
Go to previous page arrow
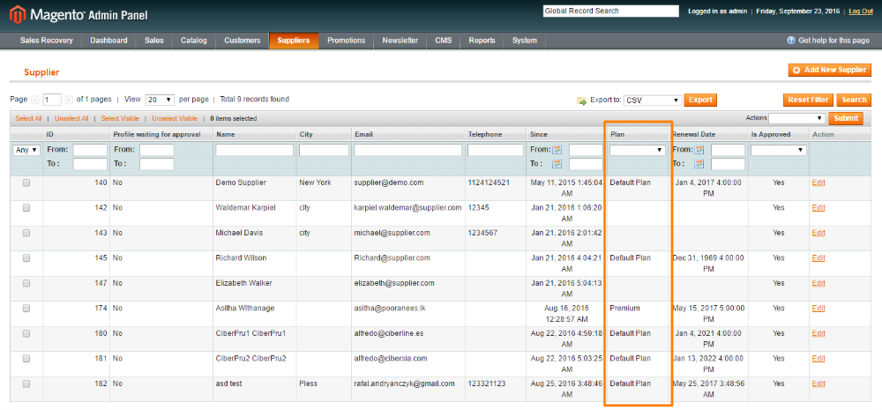35,100
